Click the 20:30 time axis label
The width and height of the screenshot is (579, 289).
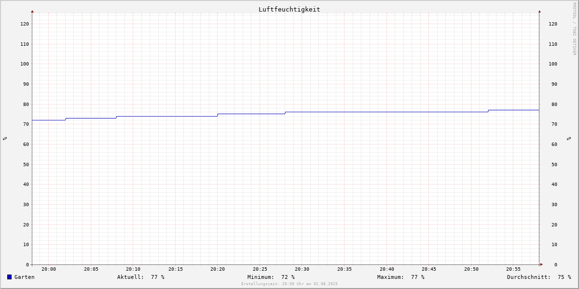point(302,269)
